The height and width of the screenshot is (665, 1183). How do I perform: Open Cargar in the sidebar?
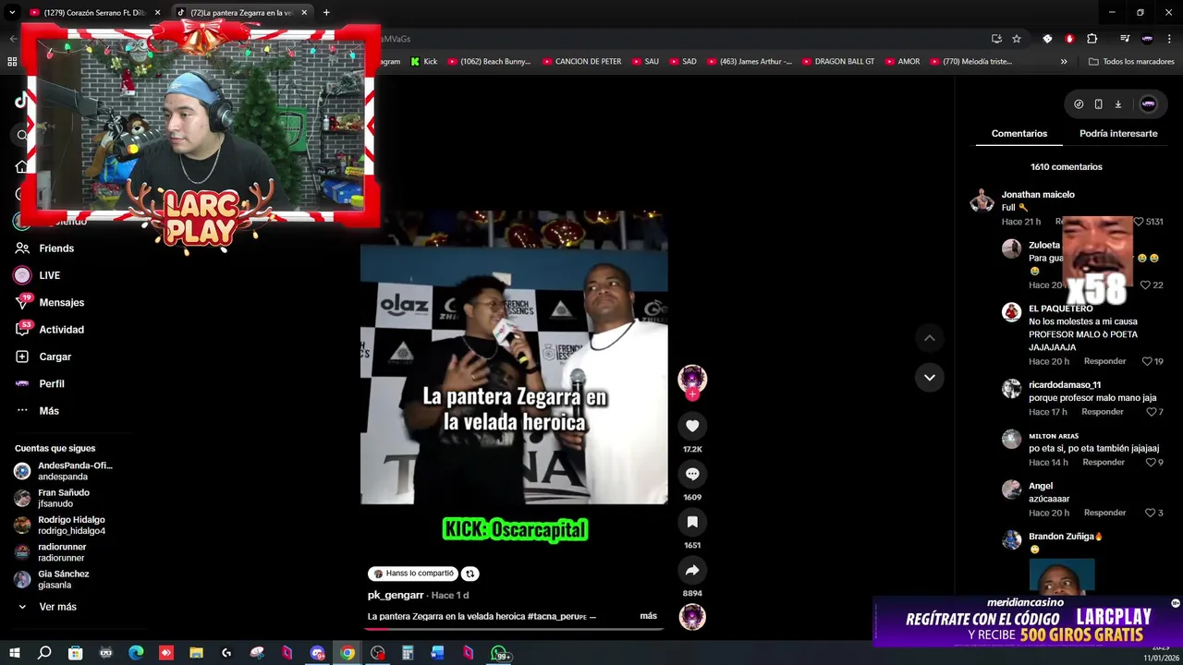pyautogui.click(x=55, y=357)
